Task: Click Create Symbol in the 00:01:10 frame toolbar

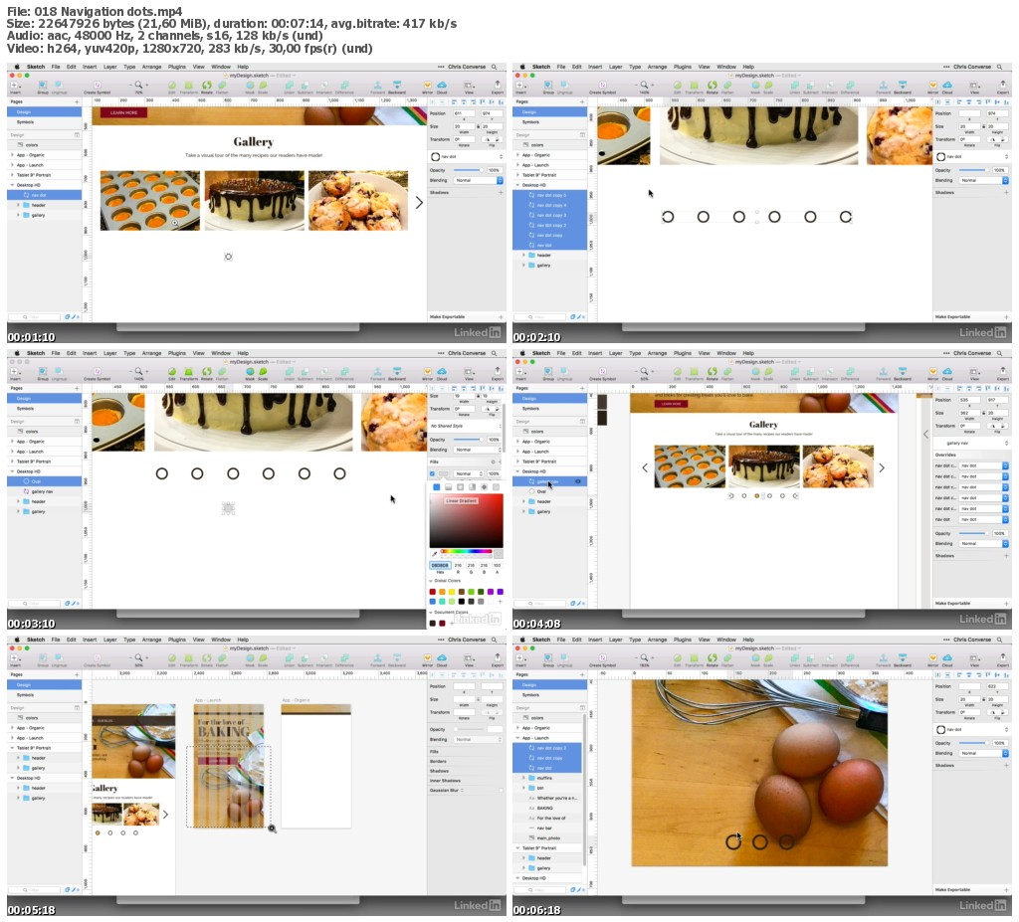Action: click(97, 86)
